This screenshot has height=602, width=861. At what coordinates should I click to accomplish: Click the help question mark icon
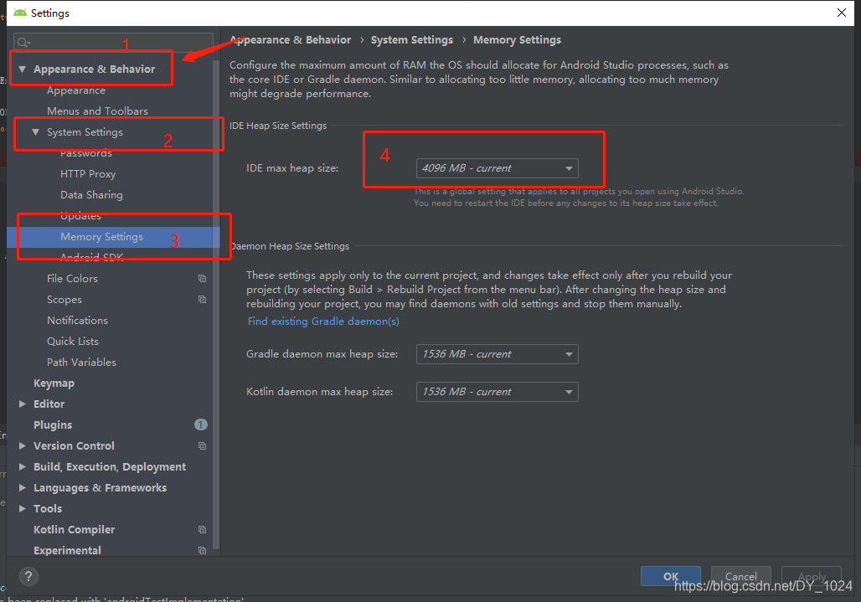(x=28, y=576)
